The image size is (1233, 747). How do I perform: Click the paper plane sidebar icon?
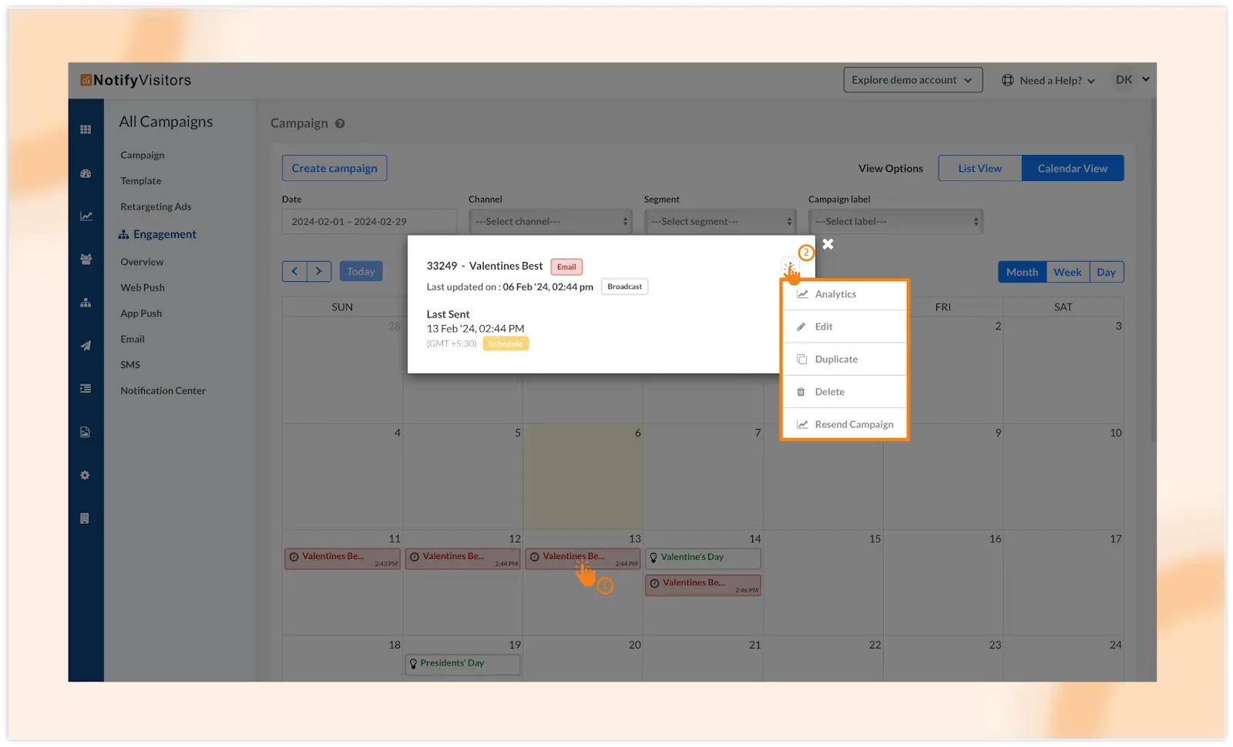tap(86, 346)
